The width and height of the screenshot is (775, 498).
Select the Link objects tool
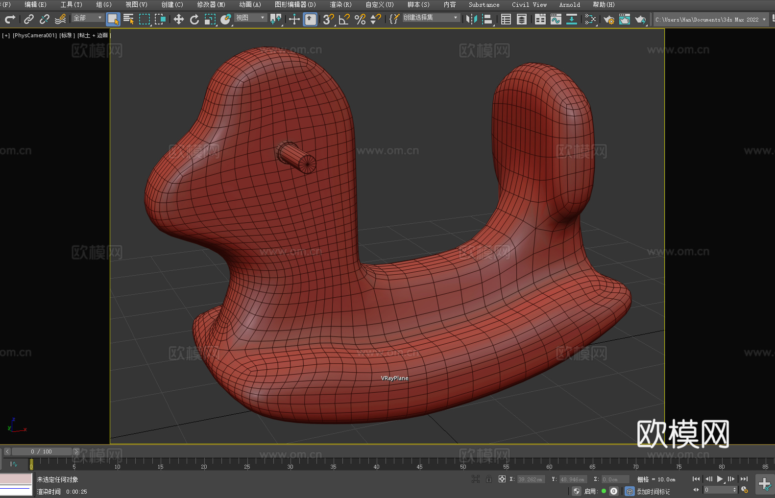29,19
